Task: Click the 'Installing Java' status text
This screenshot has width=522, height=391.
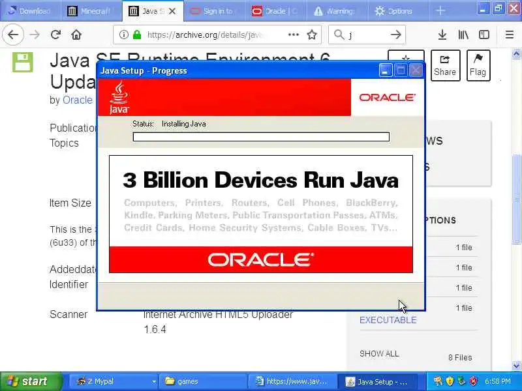Action: coord(184,124)
